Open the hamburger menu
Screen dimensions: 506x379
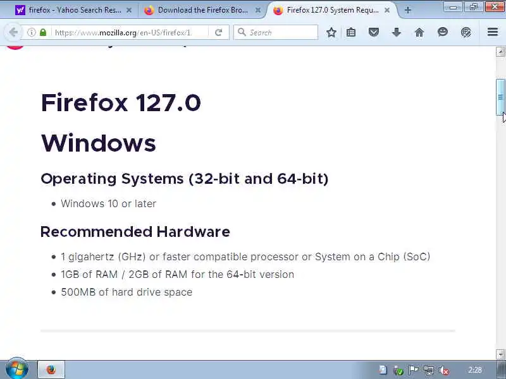[493, 32]
